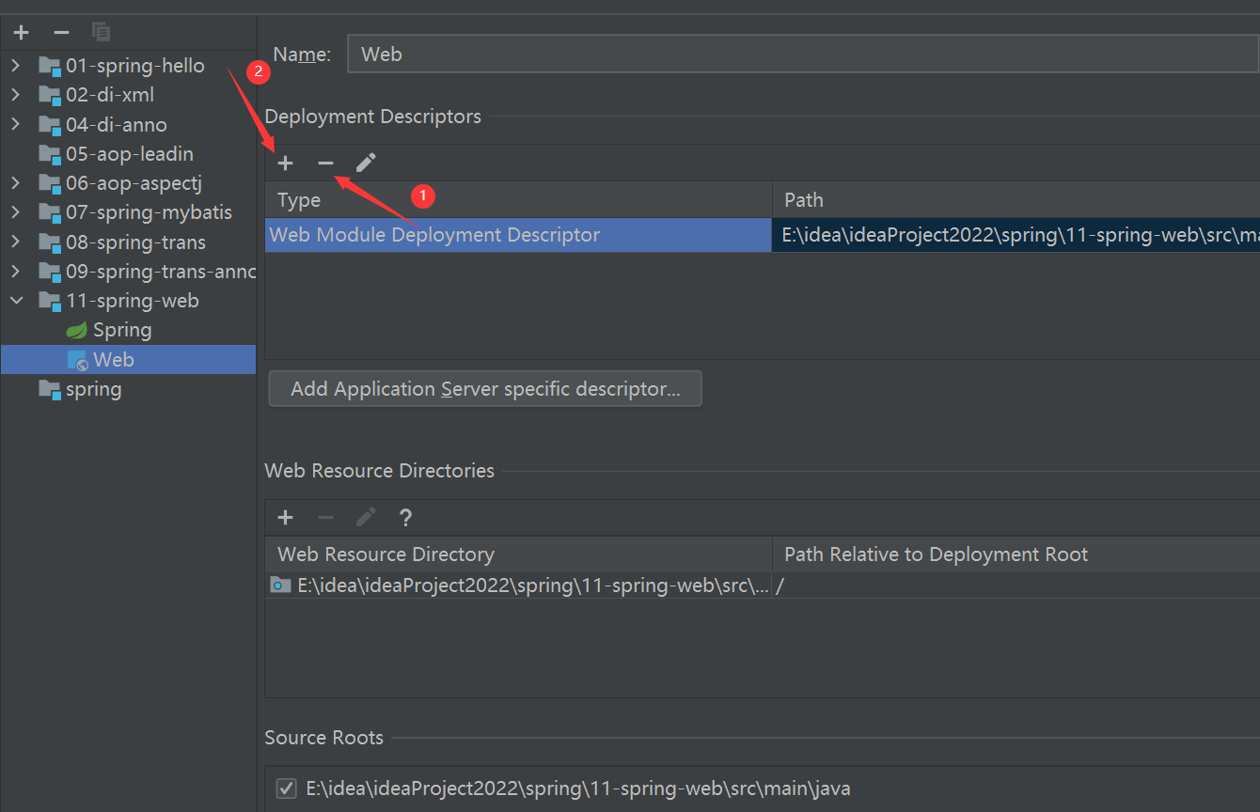The height and width of the screenshot is (812, 1260).
Task: Expand the 02-di-xml module
Action: point(16,95)
